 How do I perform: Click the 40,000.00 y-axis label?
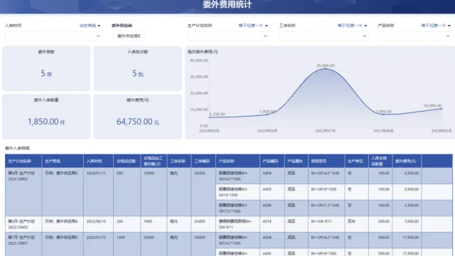point(199,60)
